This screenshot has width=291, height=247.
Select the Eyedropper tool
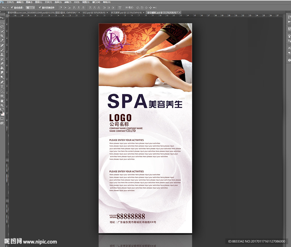pos(2,40)
